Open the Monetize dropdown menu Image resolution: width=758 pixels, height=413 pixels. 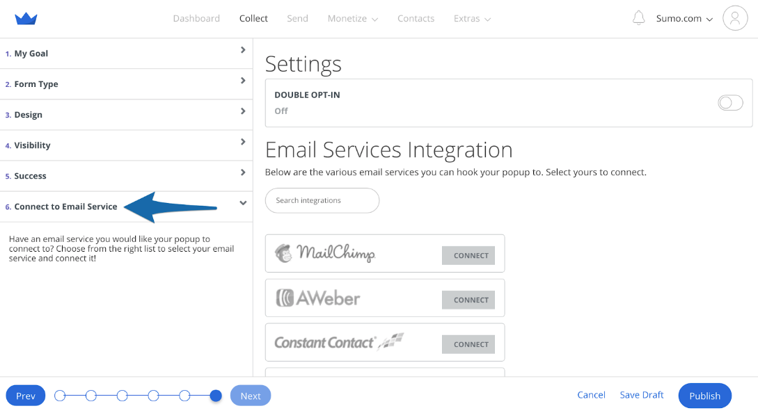352,18
